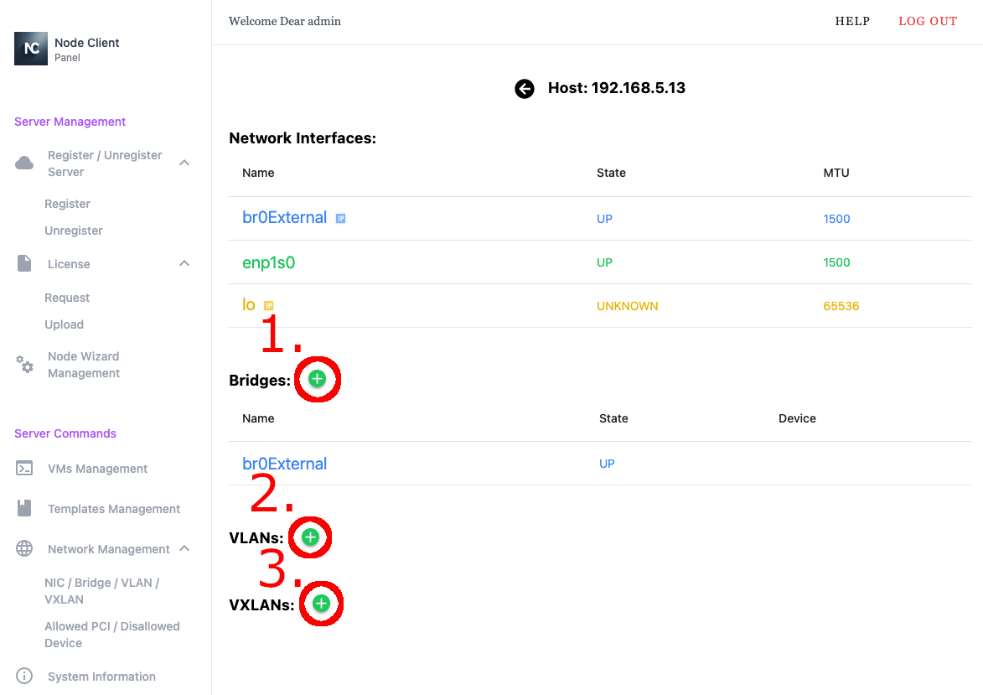Click the LOG OUT button
The height and width of the screenshot is (695, 983).
tap(927, 22)
